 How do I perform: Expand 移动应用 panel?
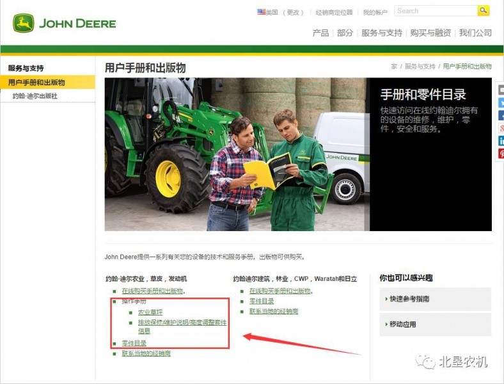435,324
